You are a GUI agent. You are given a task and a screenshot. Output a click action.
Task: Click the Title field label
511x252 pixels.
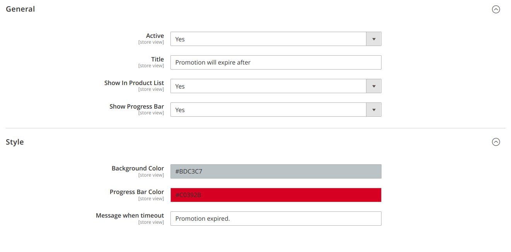[x=157, y=60]
